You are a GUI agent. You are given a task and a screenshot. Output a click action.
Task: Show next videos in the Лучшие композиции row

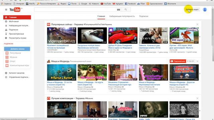[x=200, y=111]
